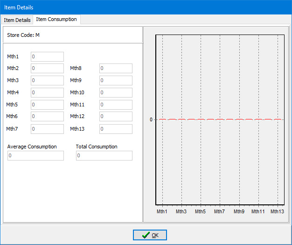
Task: Click the Mth13 input field
Action: pyautogui.click(x=116, y=129)
